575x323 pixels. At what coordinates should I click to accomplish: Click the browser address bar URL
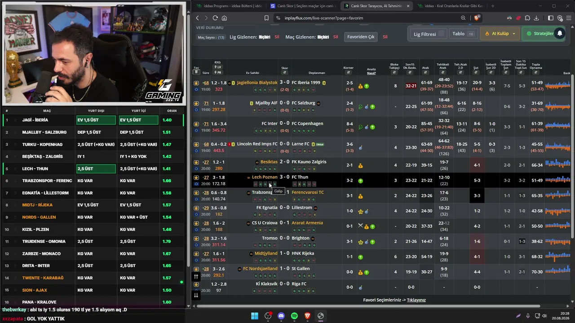click(x=324, y=18)
